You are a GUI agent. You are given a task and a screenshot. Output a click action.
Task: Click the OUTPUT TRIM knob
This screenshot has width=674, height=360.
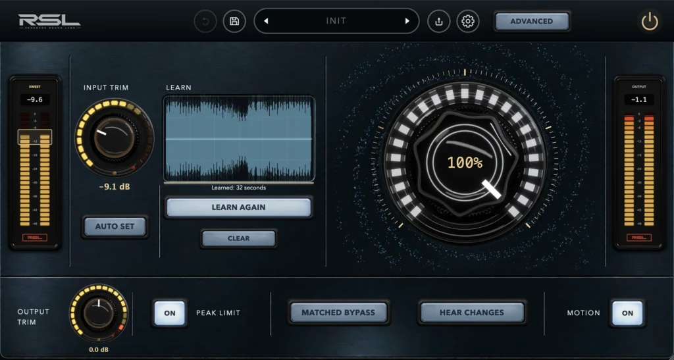click(99, 313)
